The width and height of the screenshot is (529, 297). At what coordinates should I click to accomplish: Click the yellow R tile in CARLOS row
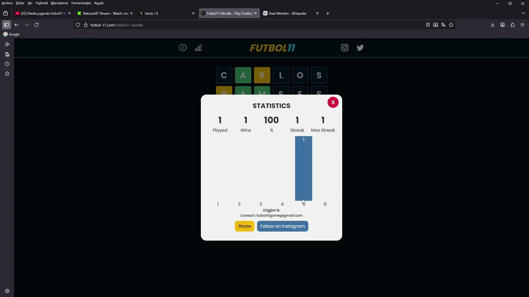[x=262, y=75]
